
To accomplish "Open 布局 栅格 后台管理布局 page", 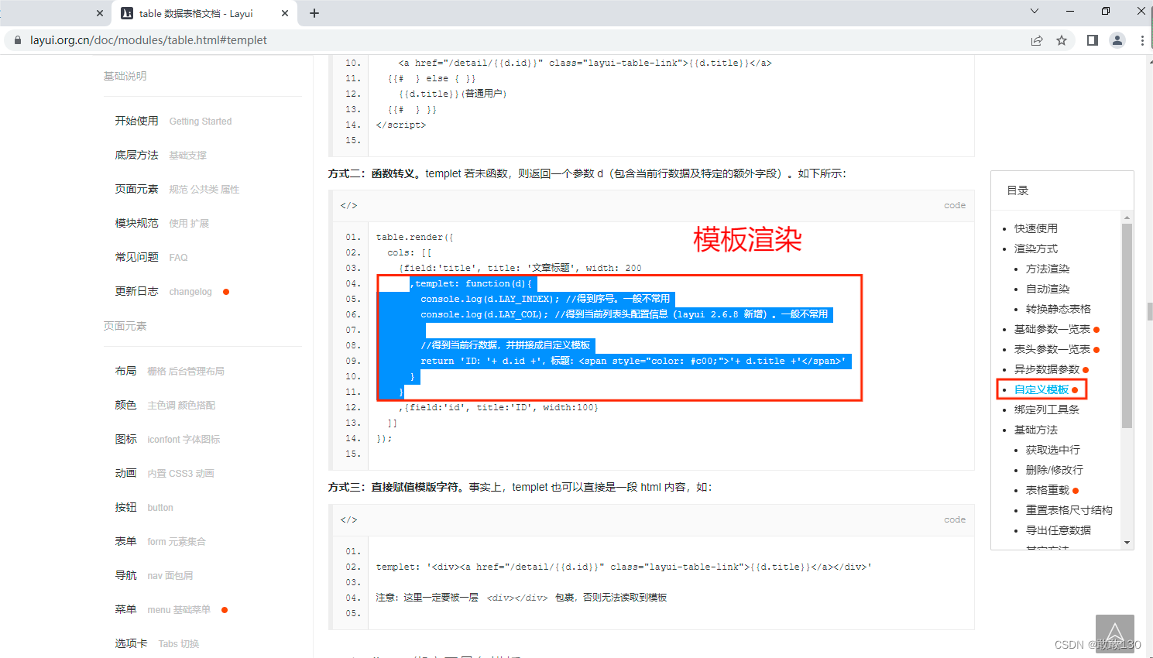I will (170, 371).
